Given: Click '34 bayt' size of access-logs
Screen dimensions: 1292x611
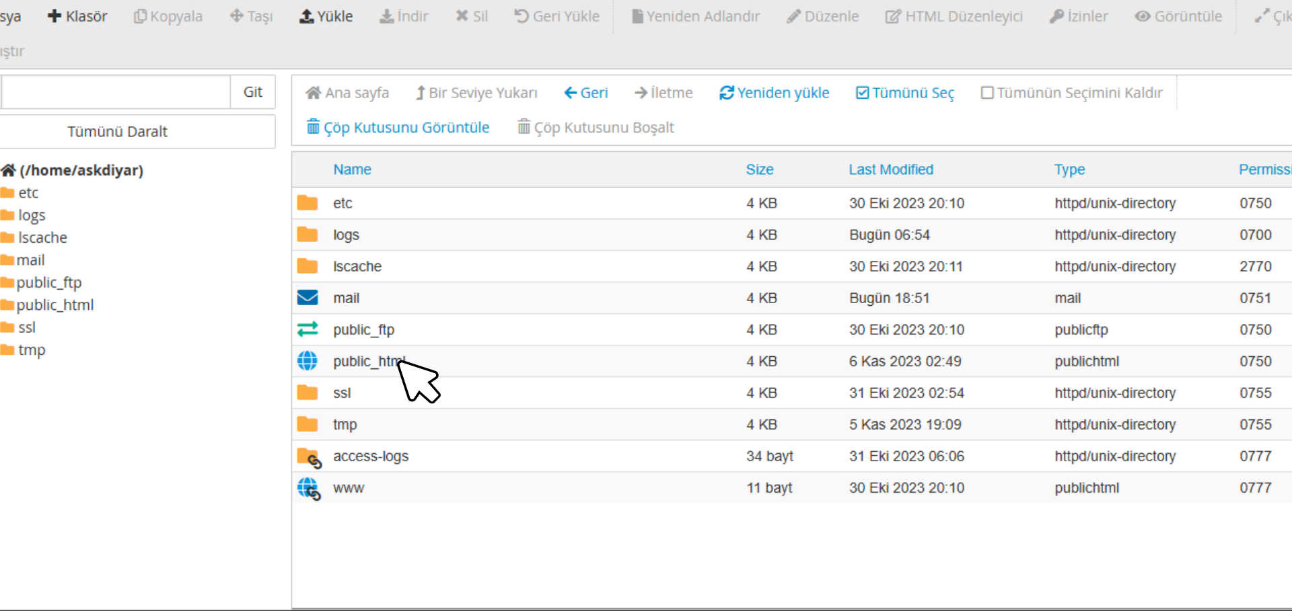Looking at the screenshot, I should pyautogui.click(x=770, y=456).
